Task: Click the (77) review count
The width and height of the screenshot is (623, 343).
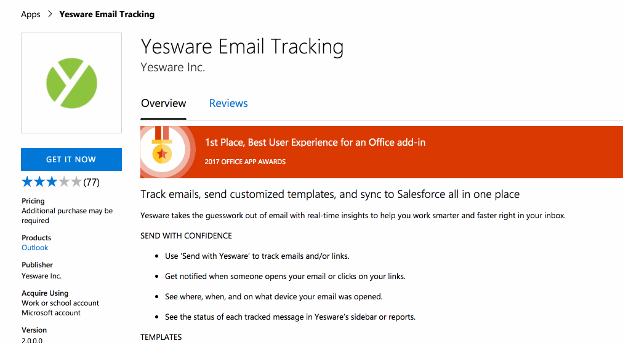Action: click(91, 183)
